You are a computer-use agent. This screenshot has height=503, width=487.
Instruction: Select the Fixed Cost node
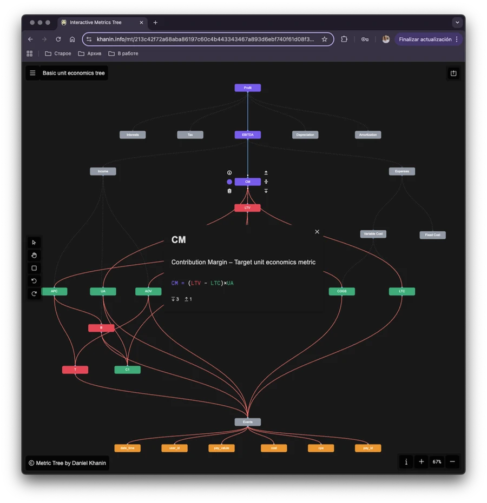433,235
